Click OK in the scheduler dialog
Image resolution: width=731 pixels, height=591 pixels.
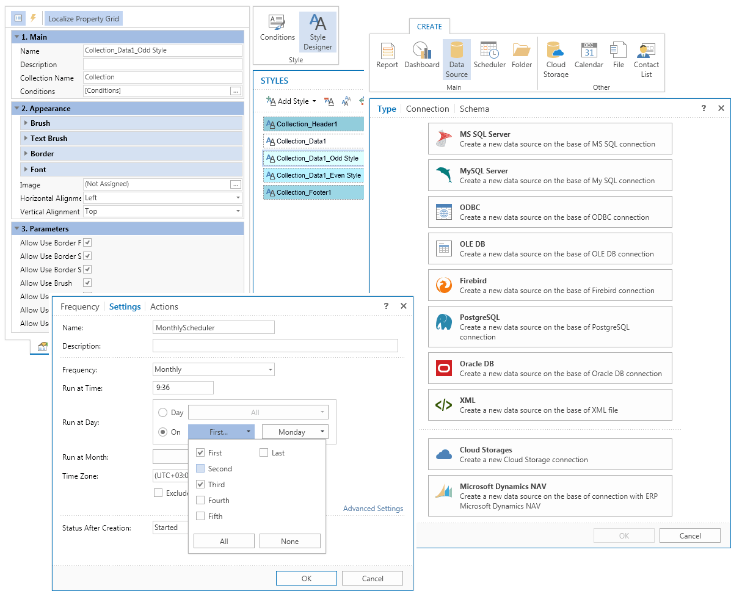(307, 578)
